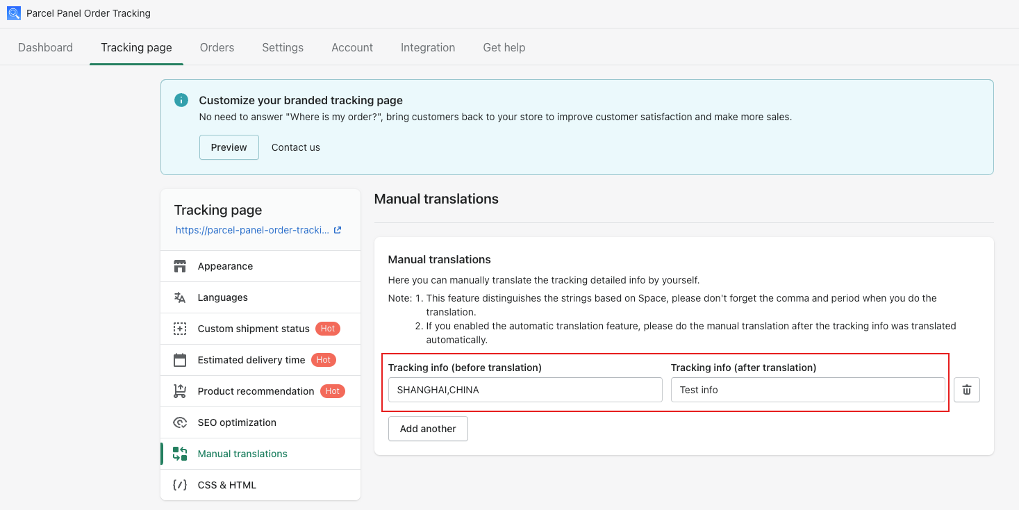Open Custom shipment status in the sidebar
This screenshot has height=510, width=1019.
[x=260, y=329]
